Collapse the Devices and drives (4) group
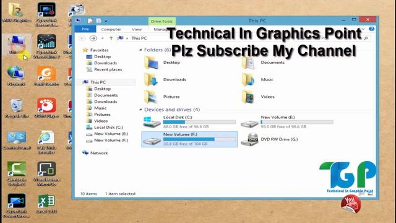Screen dimensions: 396x223 (140, 110)
